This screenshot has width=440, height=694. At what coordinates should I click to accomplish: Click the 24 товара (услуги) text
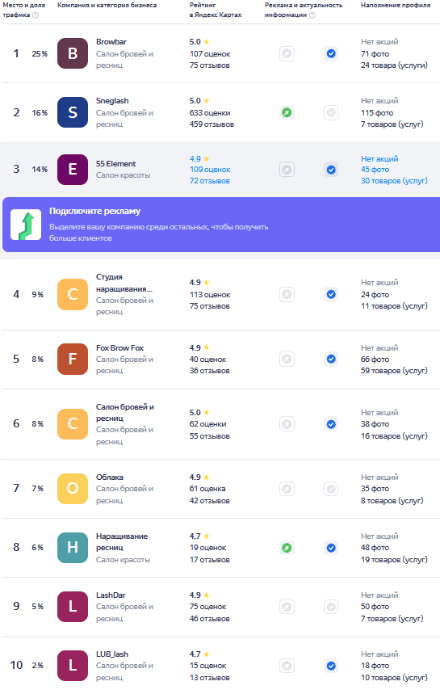[x=394, y=65]
